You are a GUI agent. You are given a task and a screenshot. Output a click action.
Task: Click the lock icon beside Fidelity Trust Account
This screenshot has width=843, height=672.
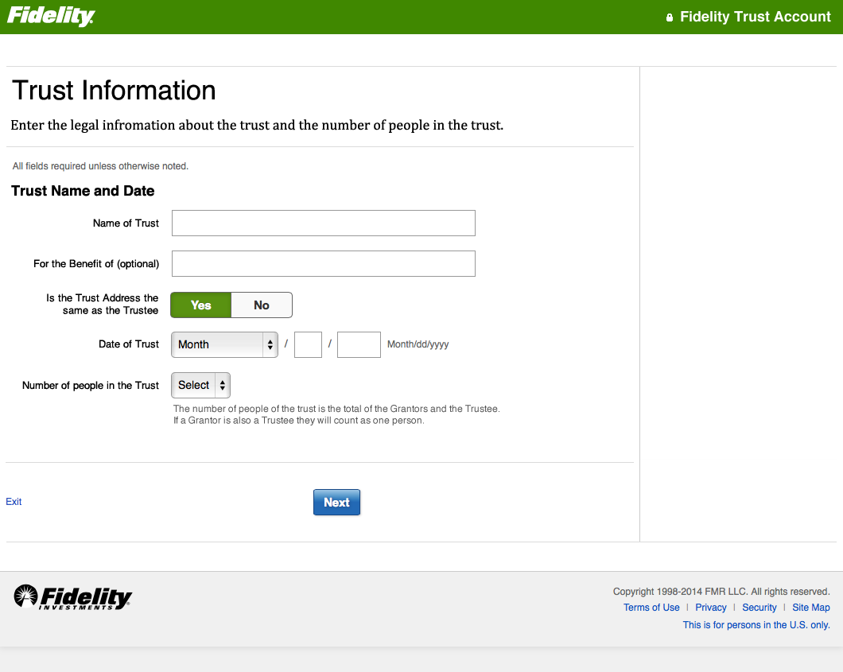(670, 17)
